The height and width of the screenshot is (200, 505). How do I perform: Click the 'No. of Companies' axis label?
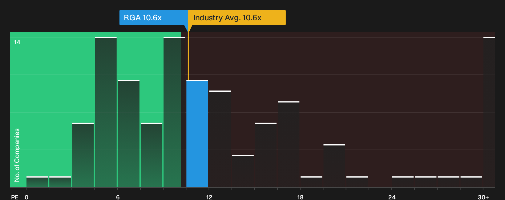click(17, 155)
